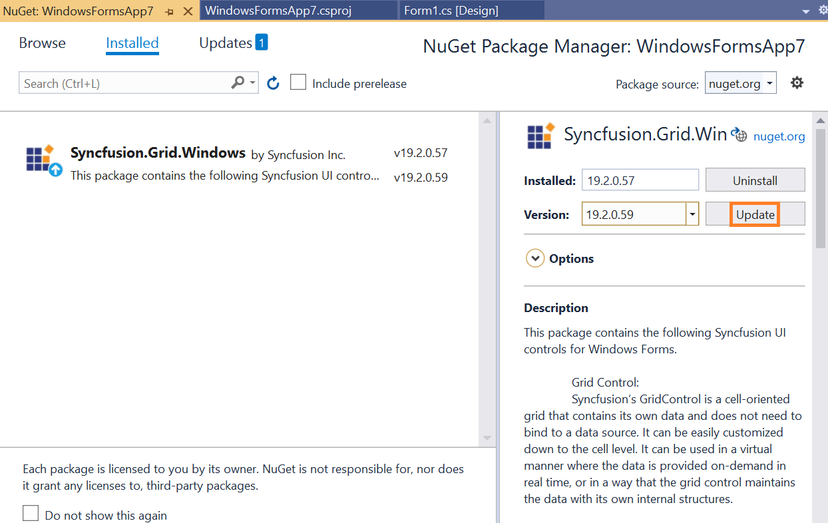Click Syncfusion package icon in list
The image size is (828, 523).
pos(44,160)
